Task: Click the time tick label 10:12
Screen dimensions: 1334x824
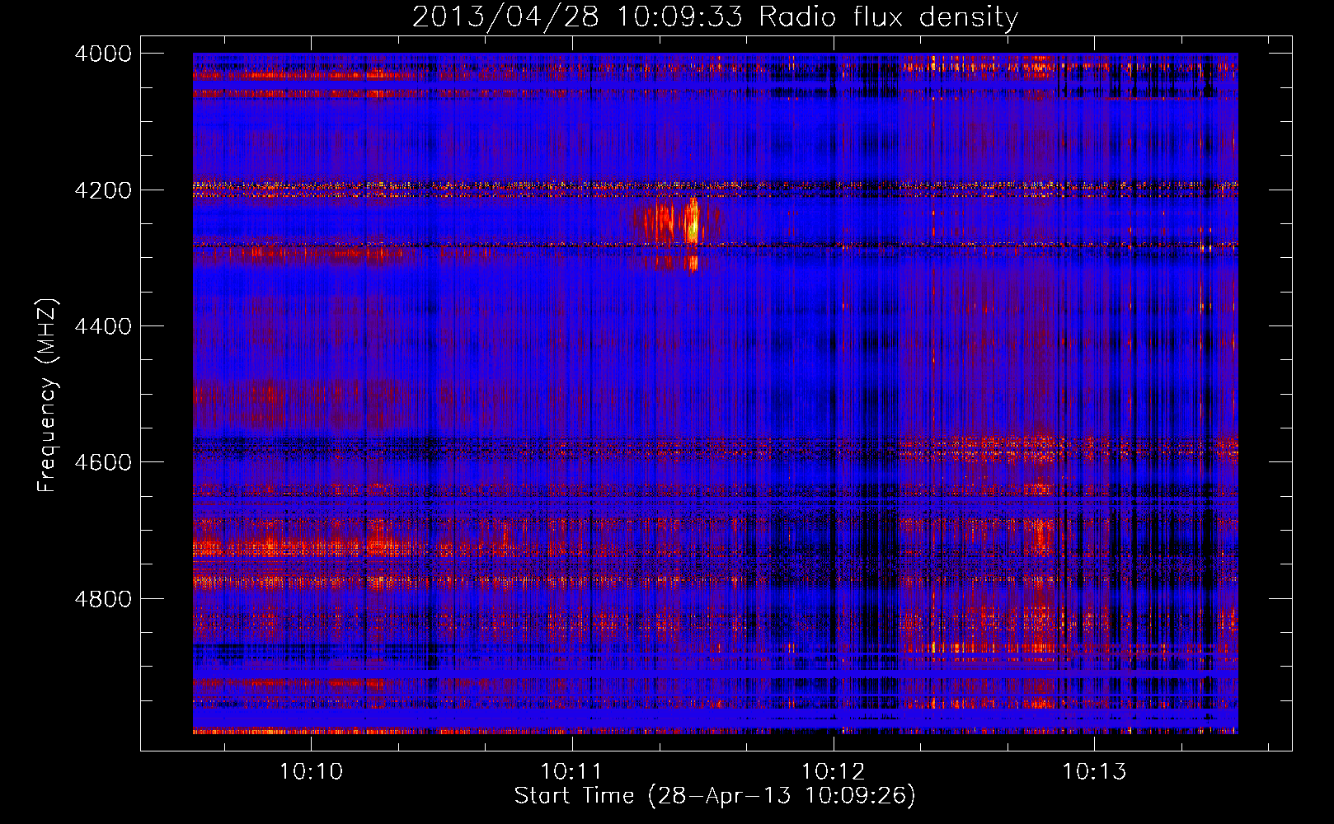Action: pyautogui.click(x=833, y=772)
